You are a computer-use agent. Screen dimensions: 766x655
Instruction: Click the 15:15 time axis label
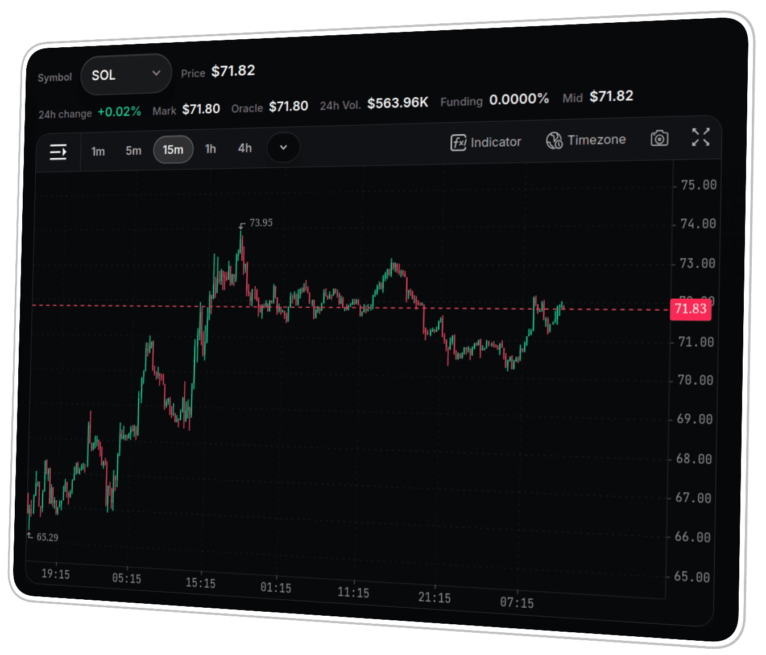[201, 583]
